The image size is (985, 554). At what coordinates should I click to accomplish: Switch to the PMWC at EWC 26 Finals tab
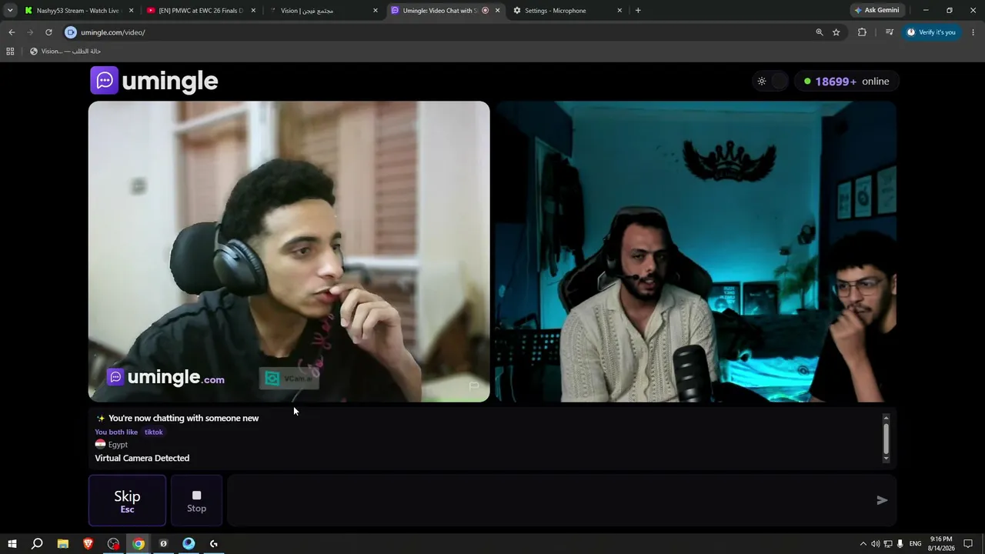(200, 11)
